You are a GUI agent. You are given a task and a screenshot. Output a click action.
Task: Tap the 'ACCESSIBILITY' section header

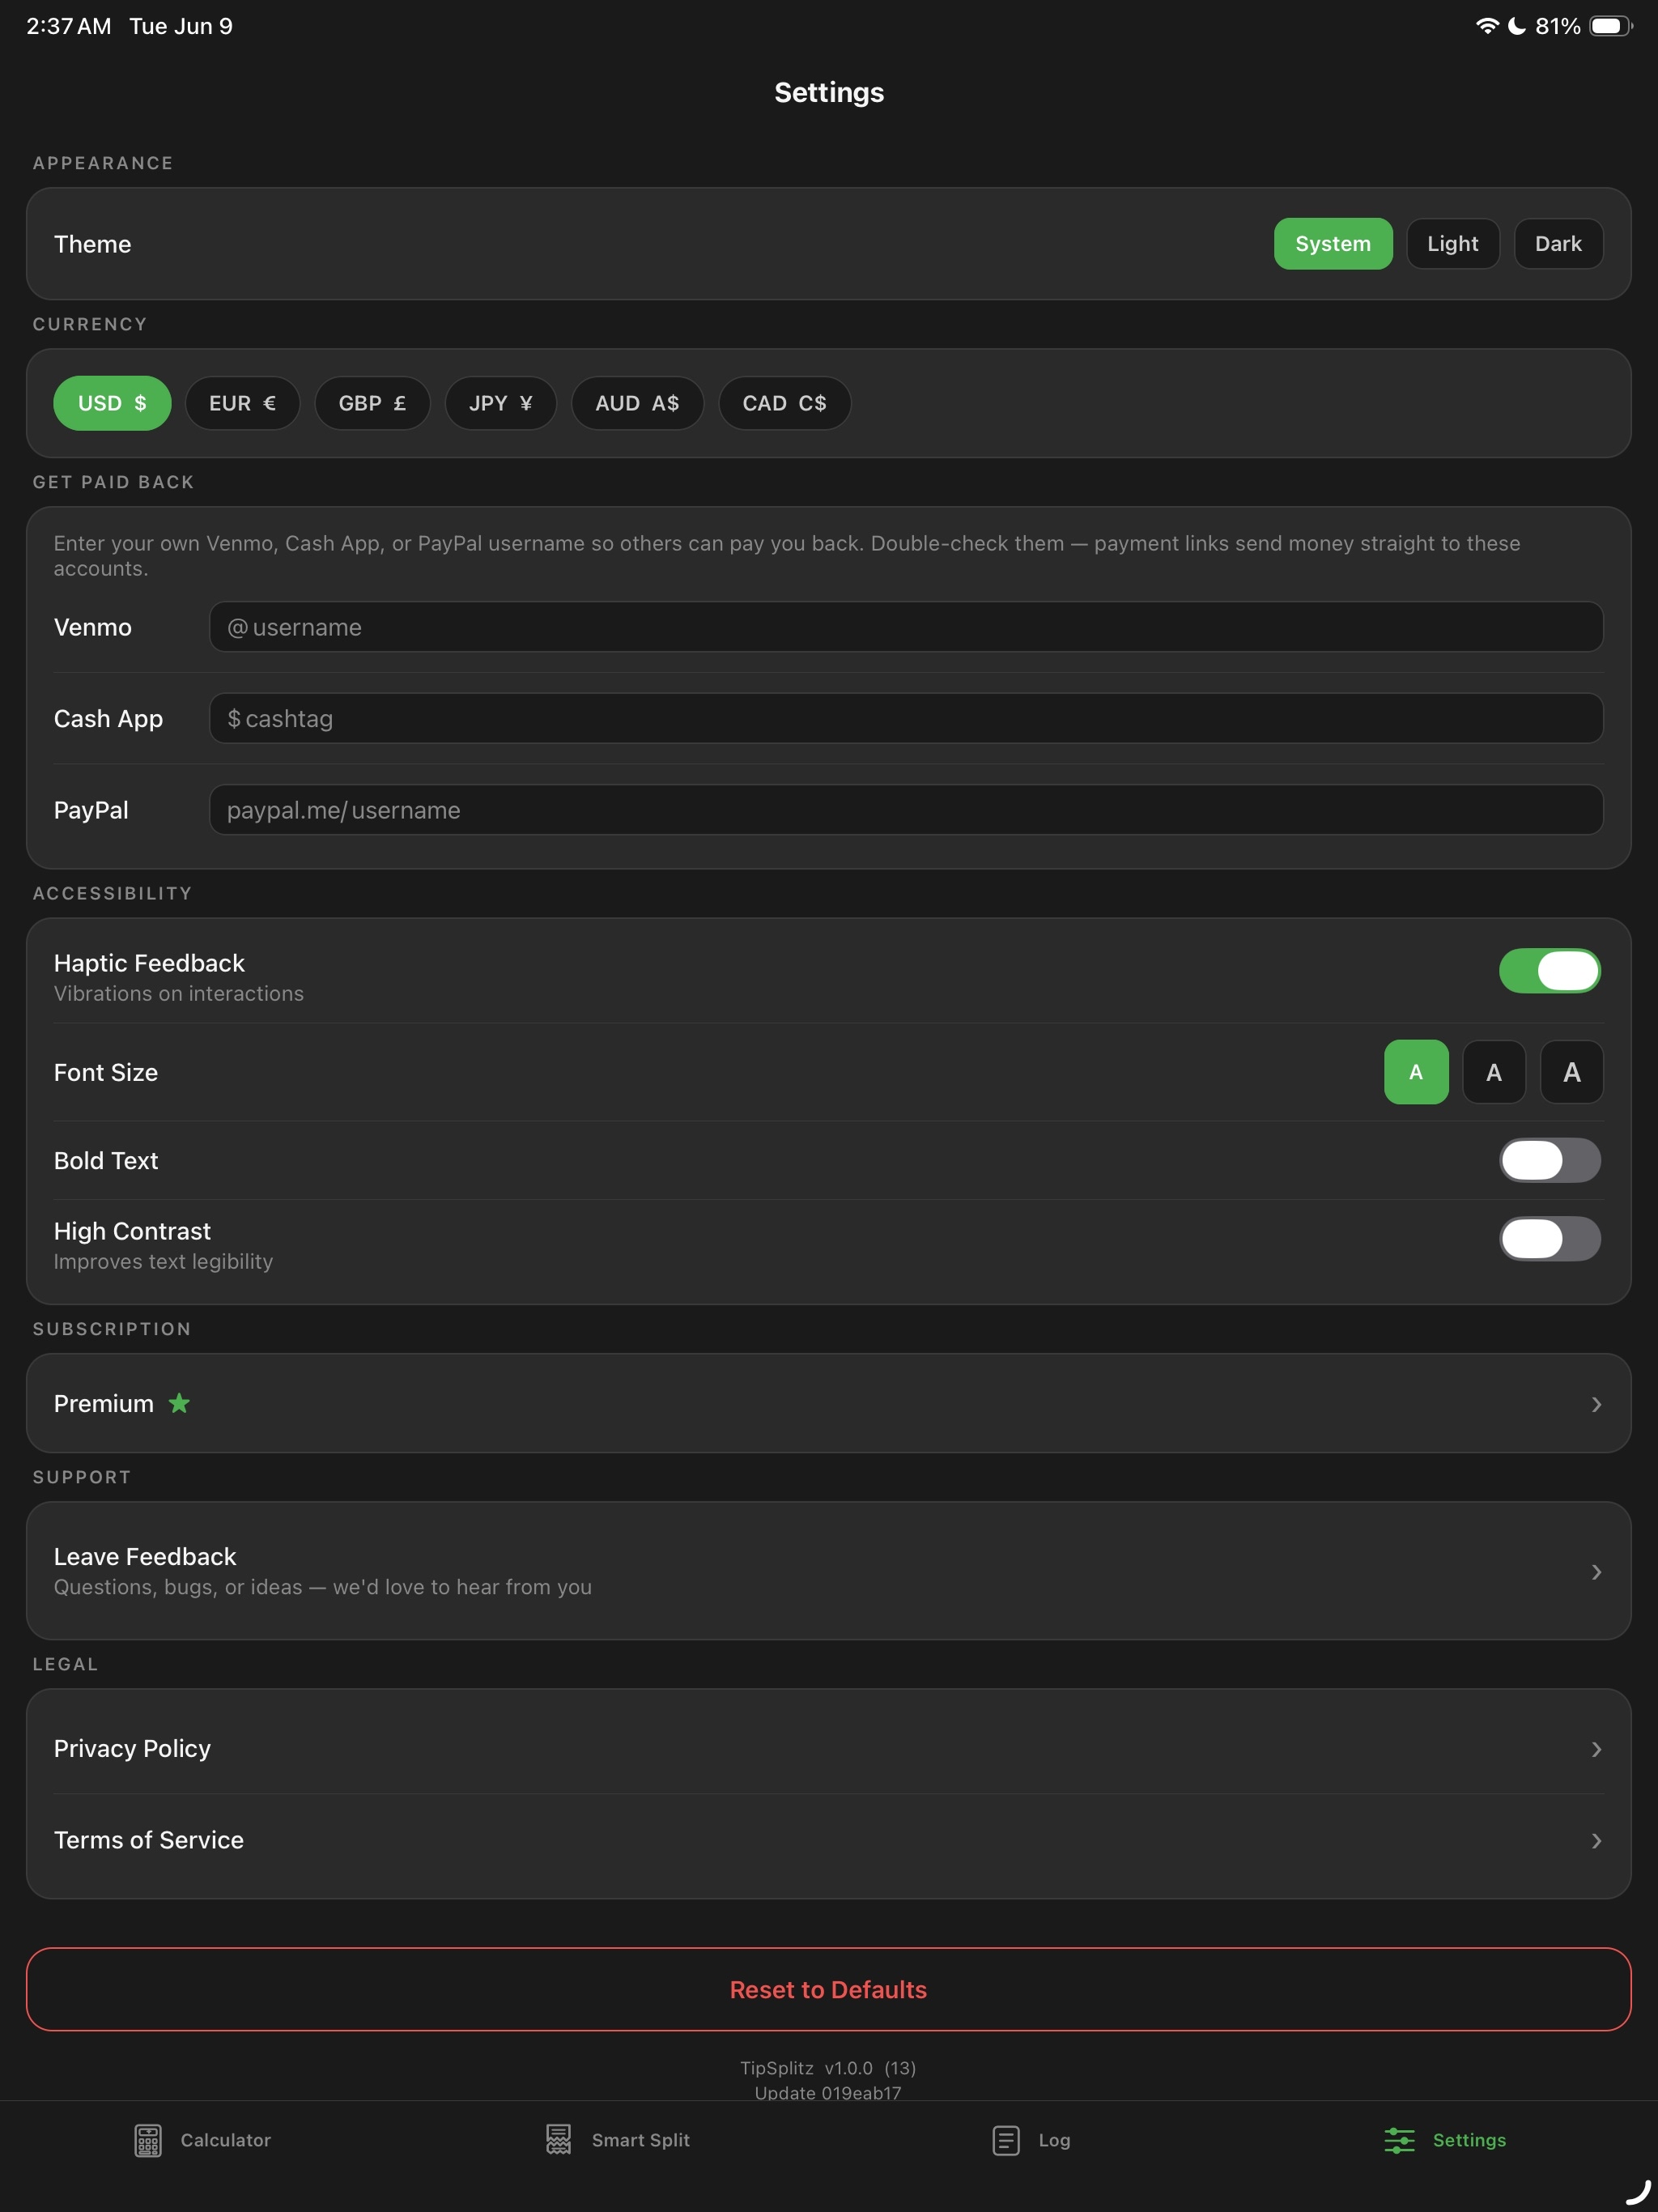(x=112, y=893)
